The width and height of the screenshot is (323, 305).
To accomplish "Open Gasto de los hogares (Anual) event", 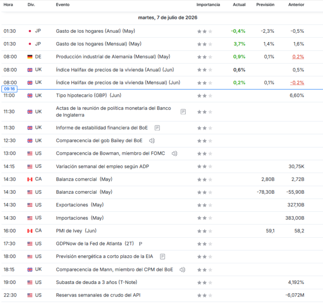I will coord(96,31).
